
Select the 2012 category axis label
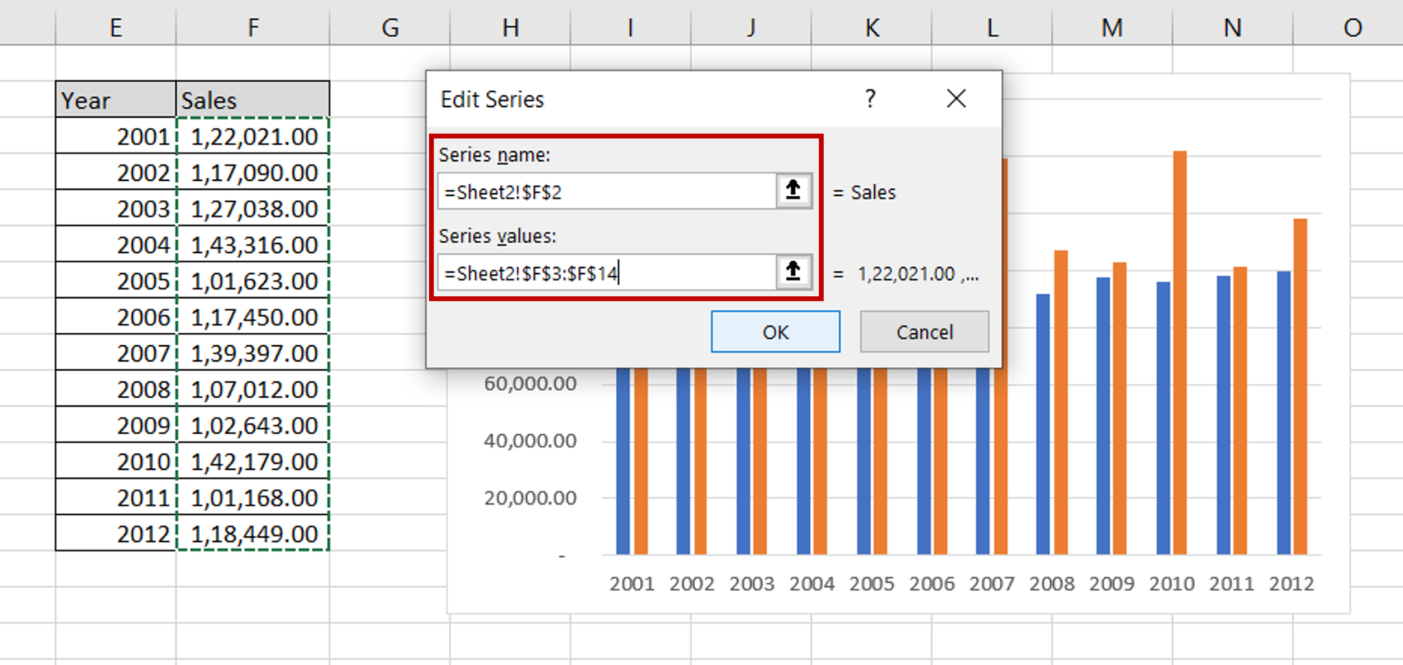(1291, 584)
